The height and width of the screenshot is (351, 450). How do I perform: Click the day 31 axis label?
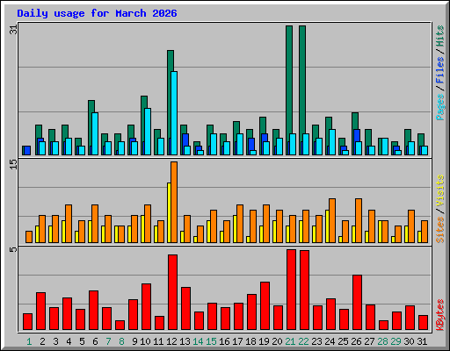tap(422, 341)
